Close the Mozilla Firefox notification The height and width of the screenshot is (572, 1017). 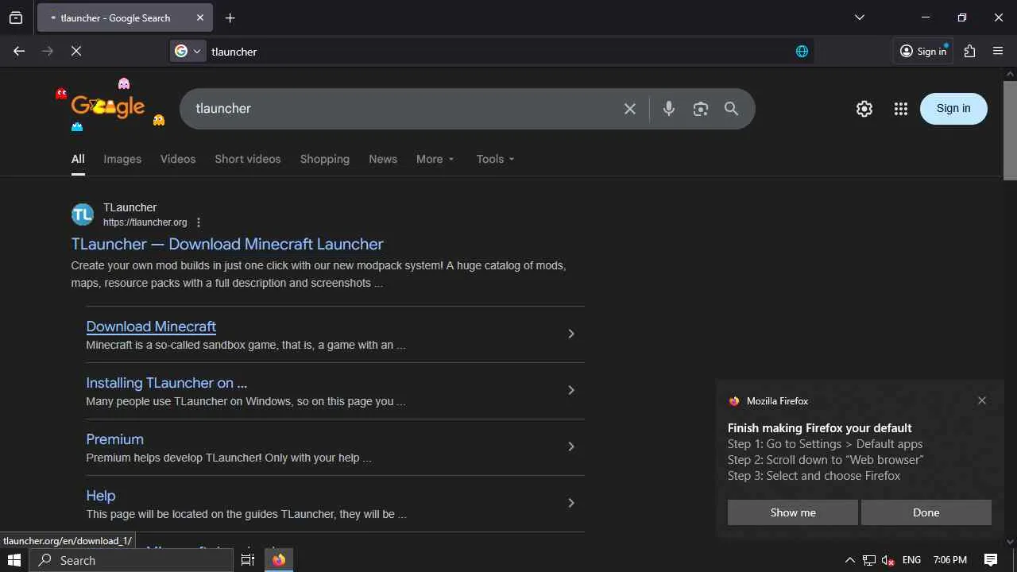click(x=982, y=400)
